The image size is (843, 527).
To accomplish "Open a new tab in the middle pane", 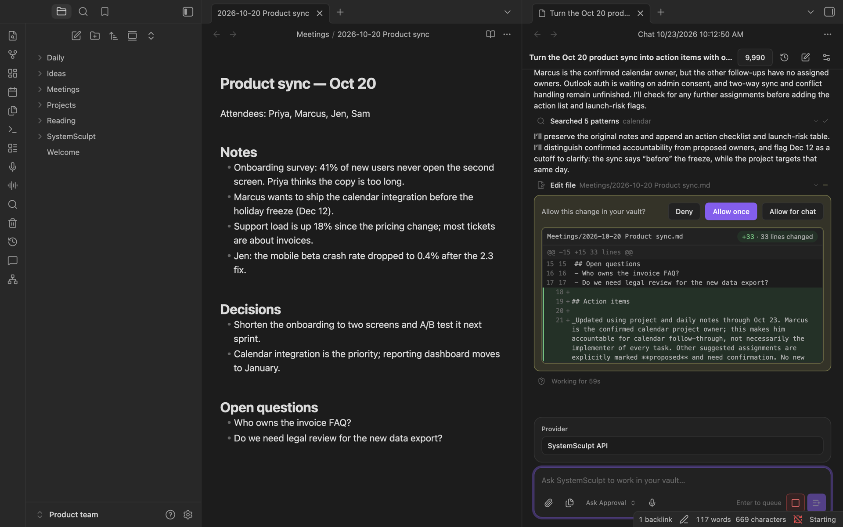I will [x=340, y=12].
